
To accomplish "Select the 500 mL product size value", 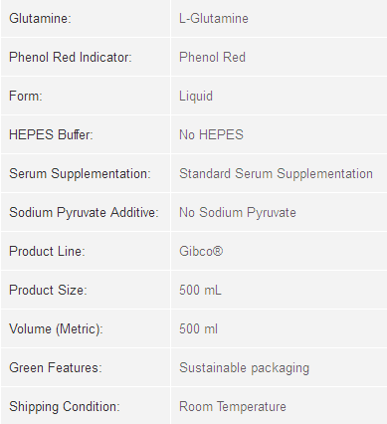I will (x=200, y=290).
